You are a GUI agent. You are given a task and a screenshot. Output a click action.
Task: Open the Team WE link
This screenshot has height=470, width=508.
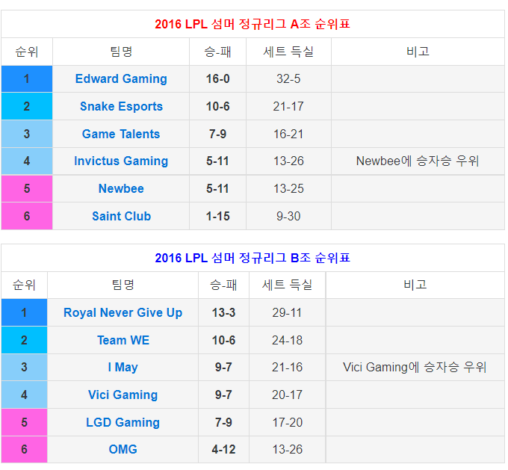tap(123, 340)
